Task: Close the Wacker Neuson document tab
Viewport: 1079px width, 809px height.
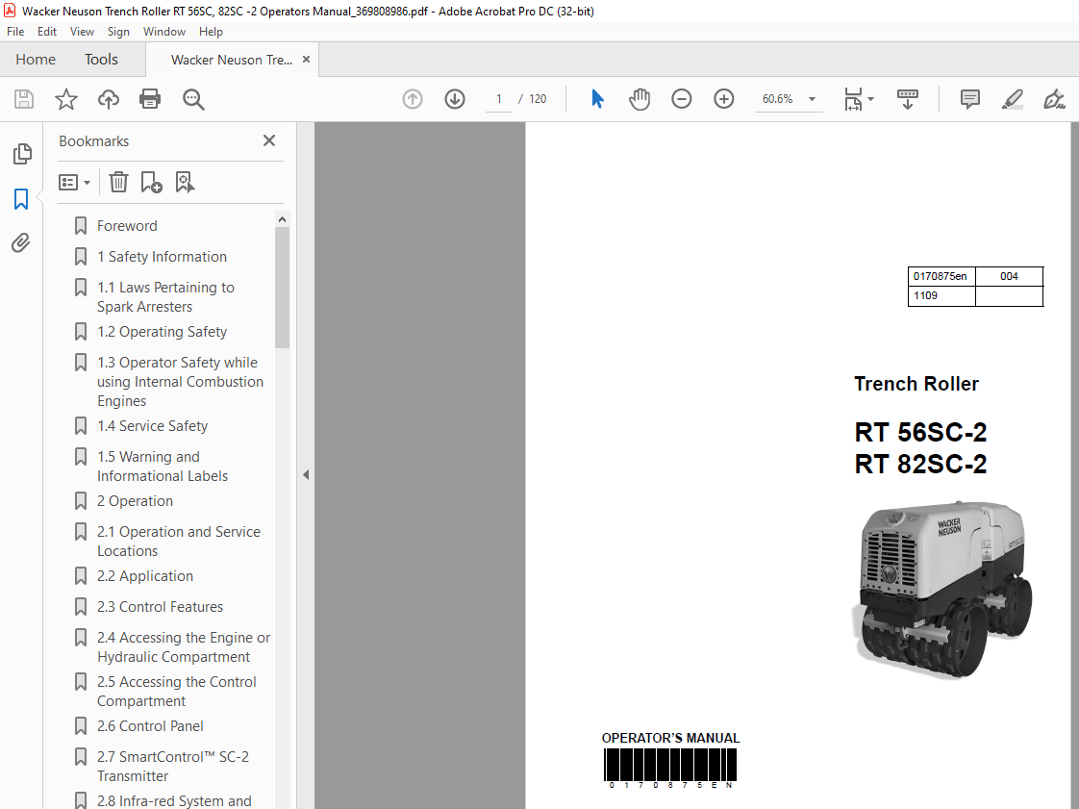Action: coord(306,60)
